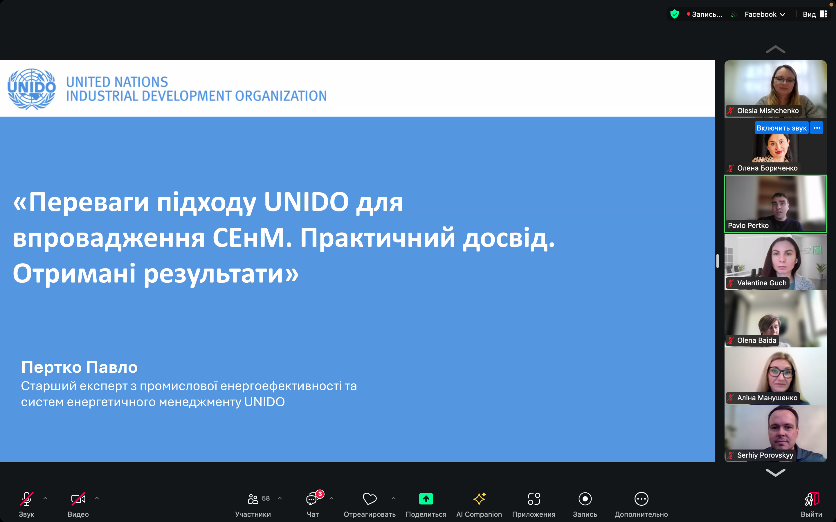836x522 pixels.
Task: Click muted mic icon on Valentina Guch
Action: click(x=731, y=283)
